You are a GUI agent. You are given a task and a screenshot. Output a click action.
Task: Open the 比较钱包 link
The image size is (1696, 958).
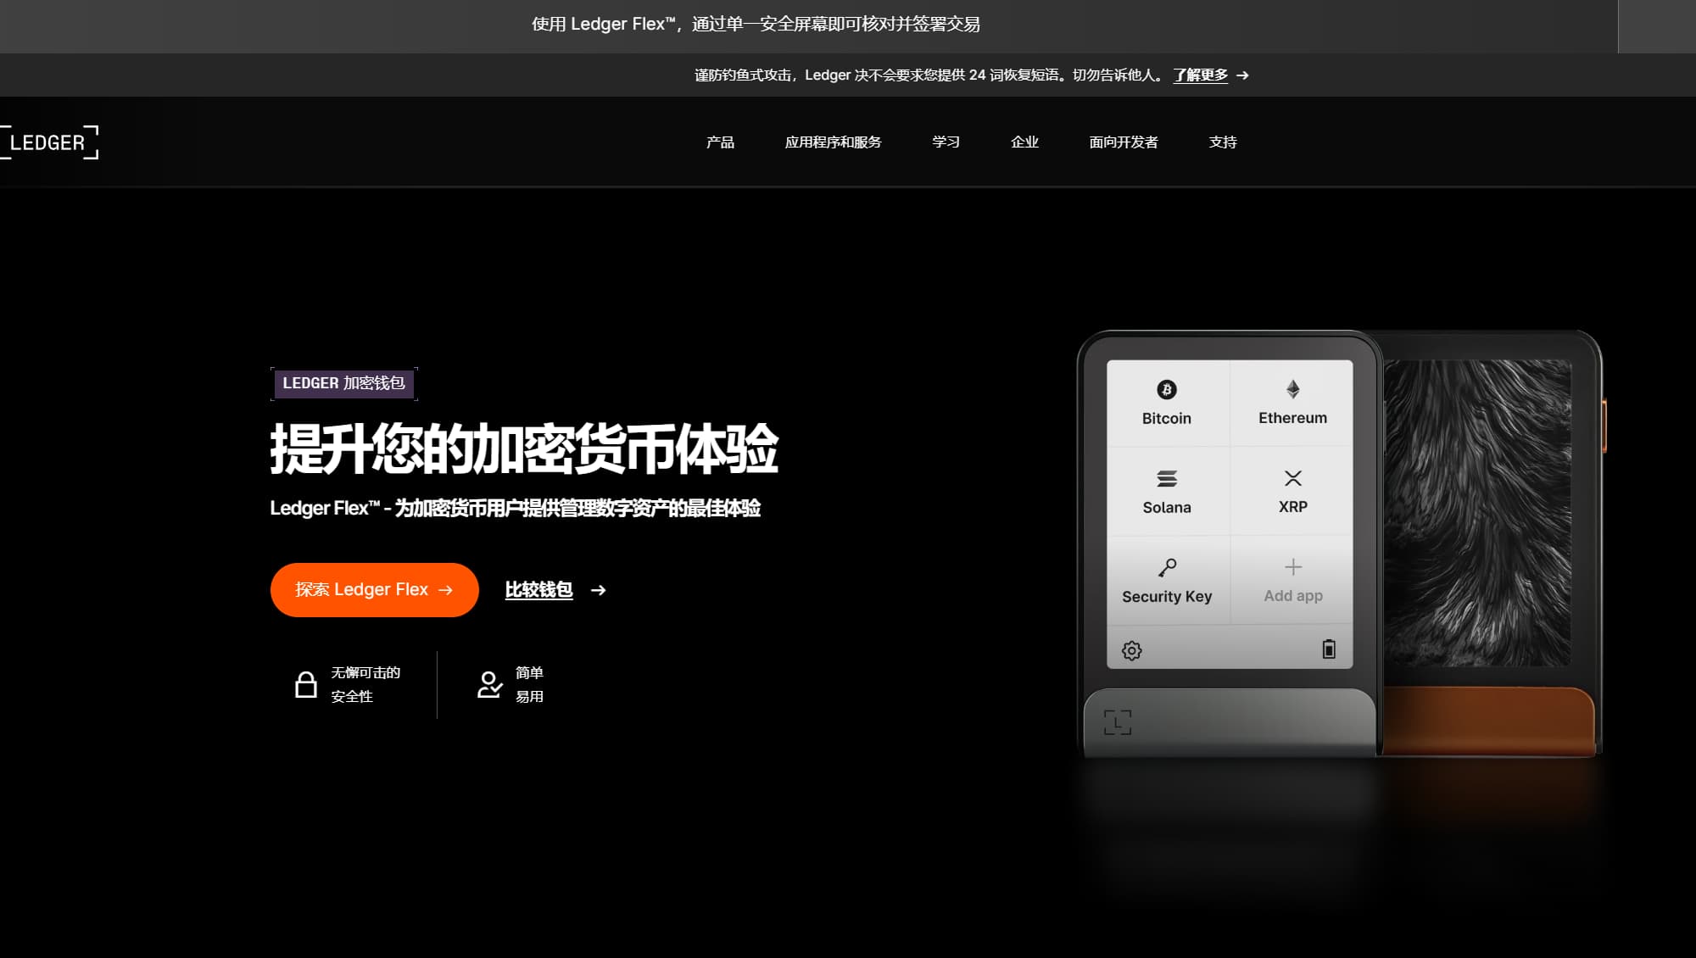(x=539, y=589)
